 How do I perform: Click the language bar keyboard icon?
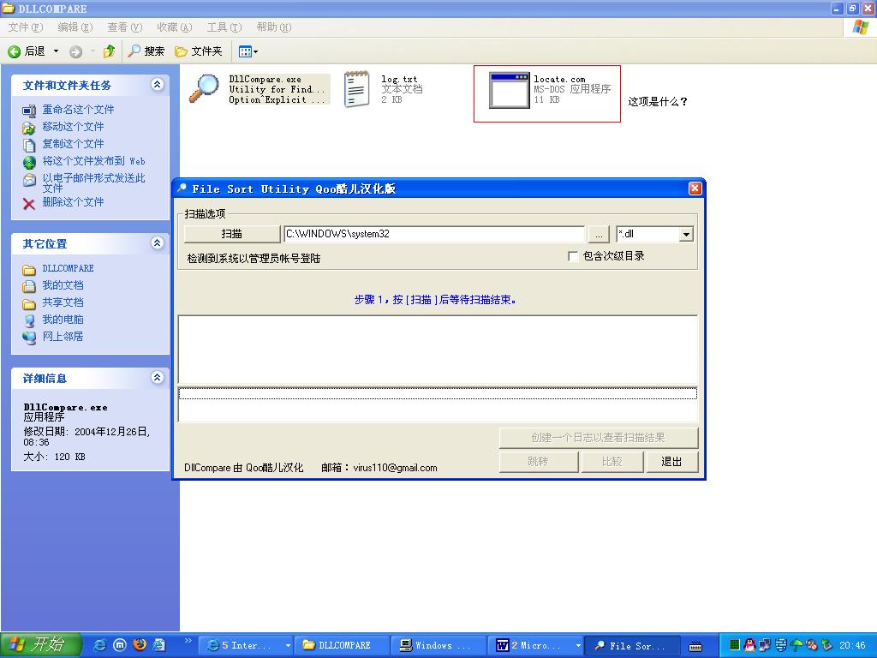[695, 646]
